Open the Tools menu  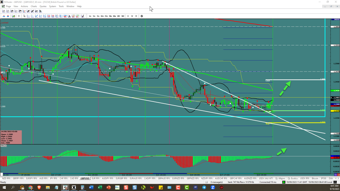61,6
